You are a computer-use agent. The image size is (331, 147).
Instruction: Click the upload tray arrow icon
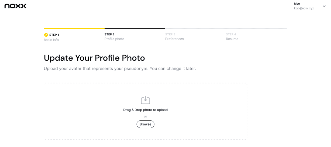click(145, 100)
